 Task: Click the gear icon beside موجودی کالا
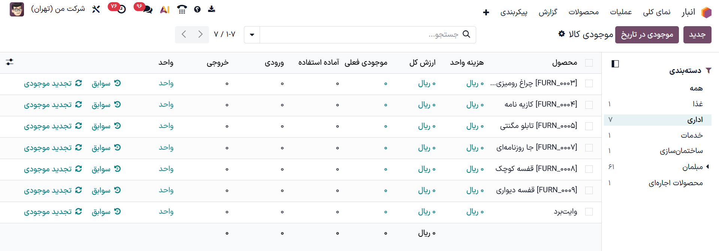[561, 34]
